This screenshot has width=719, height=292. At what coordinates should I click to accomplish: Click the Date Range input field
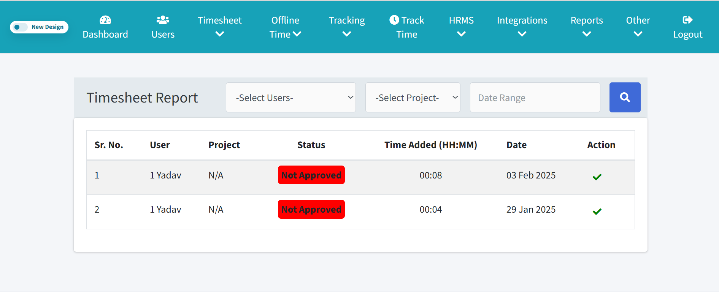click(x=535, y=98)
